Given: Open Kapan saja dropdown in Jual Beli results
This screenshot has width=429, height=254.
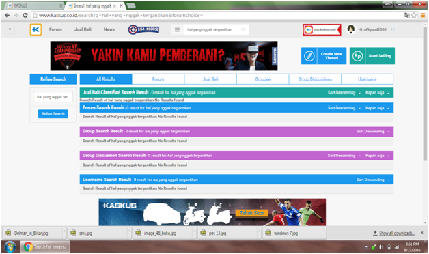Looking at the screenshot, I should [377, 93].
